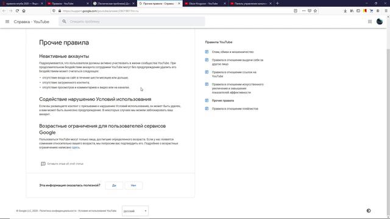Open YouTube Help main navigation menu
Viewport: 390px width, 219px height.
pos(7,22)
